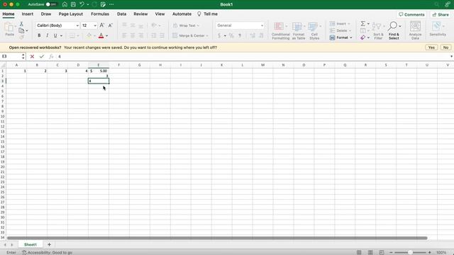Image resolution: width=454 pixels, height=255 pixels.
Task: Add a new sheet with plus button
Action: pos(49,244)
